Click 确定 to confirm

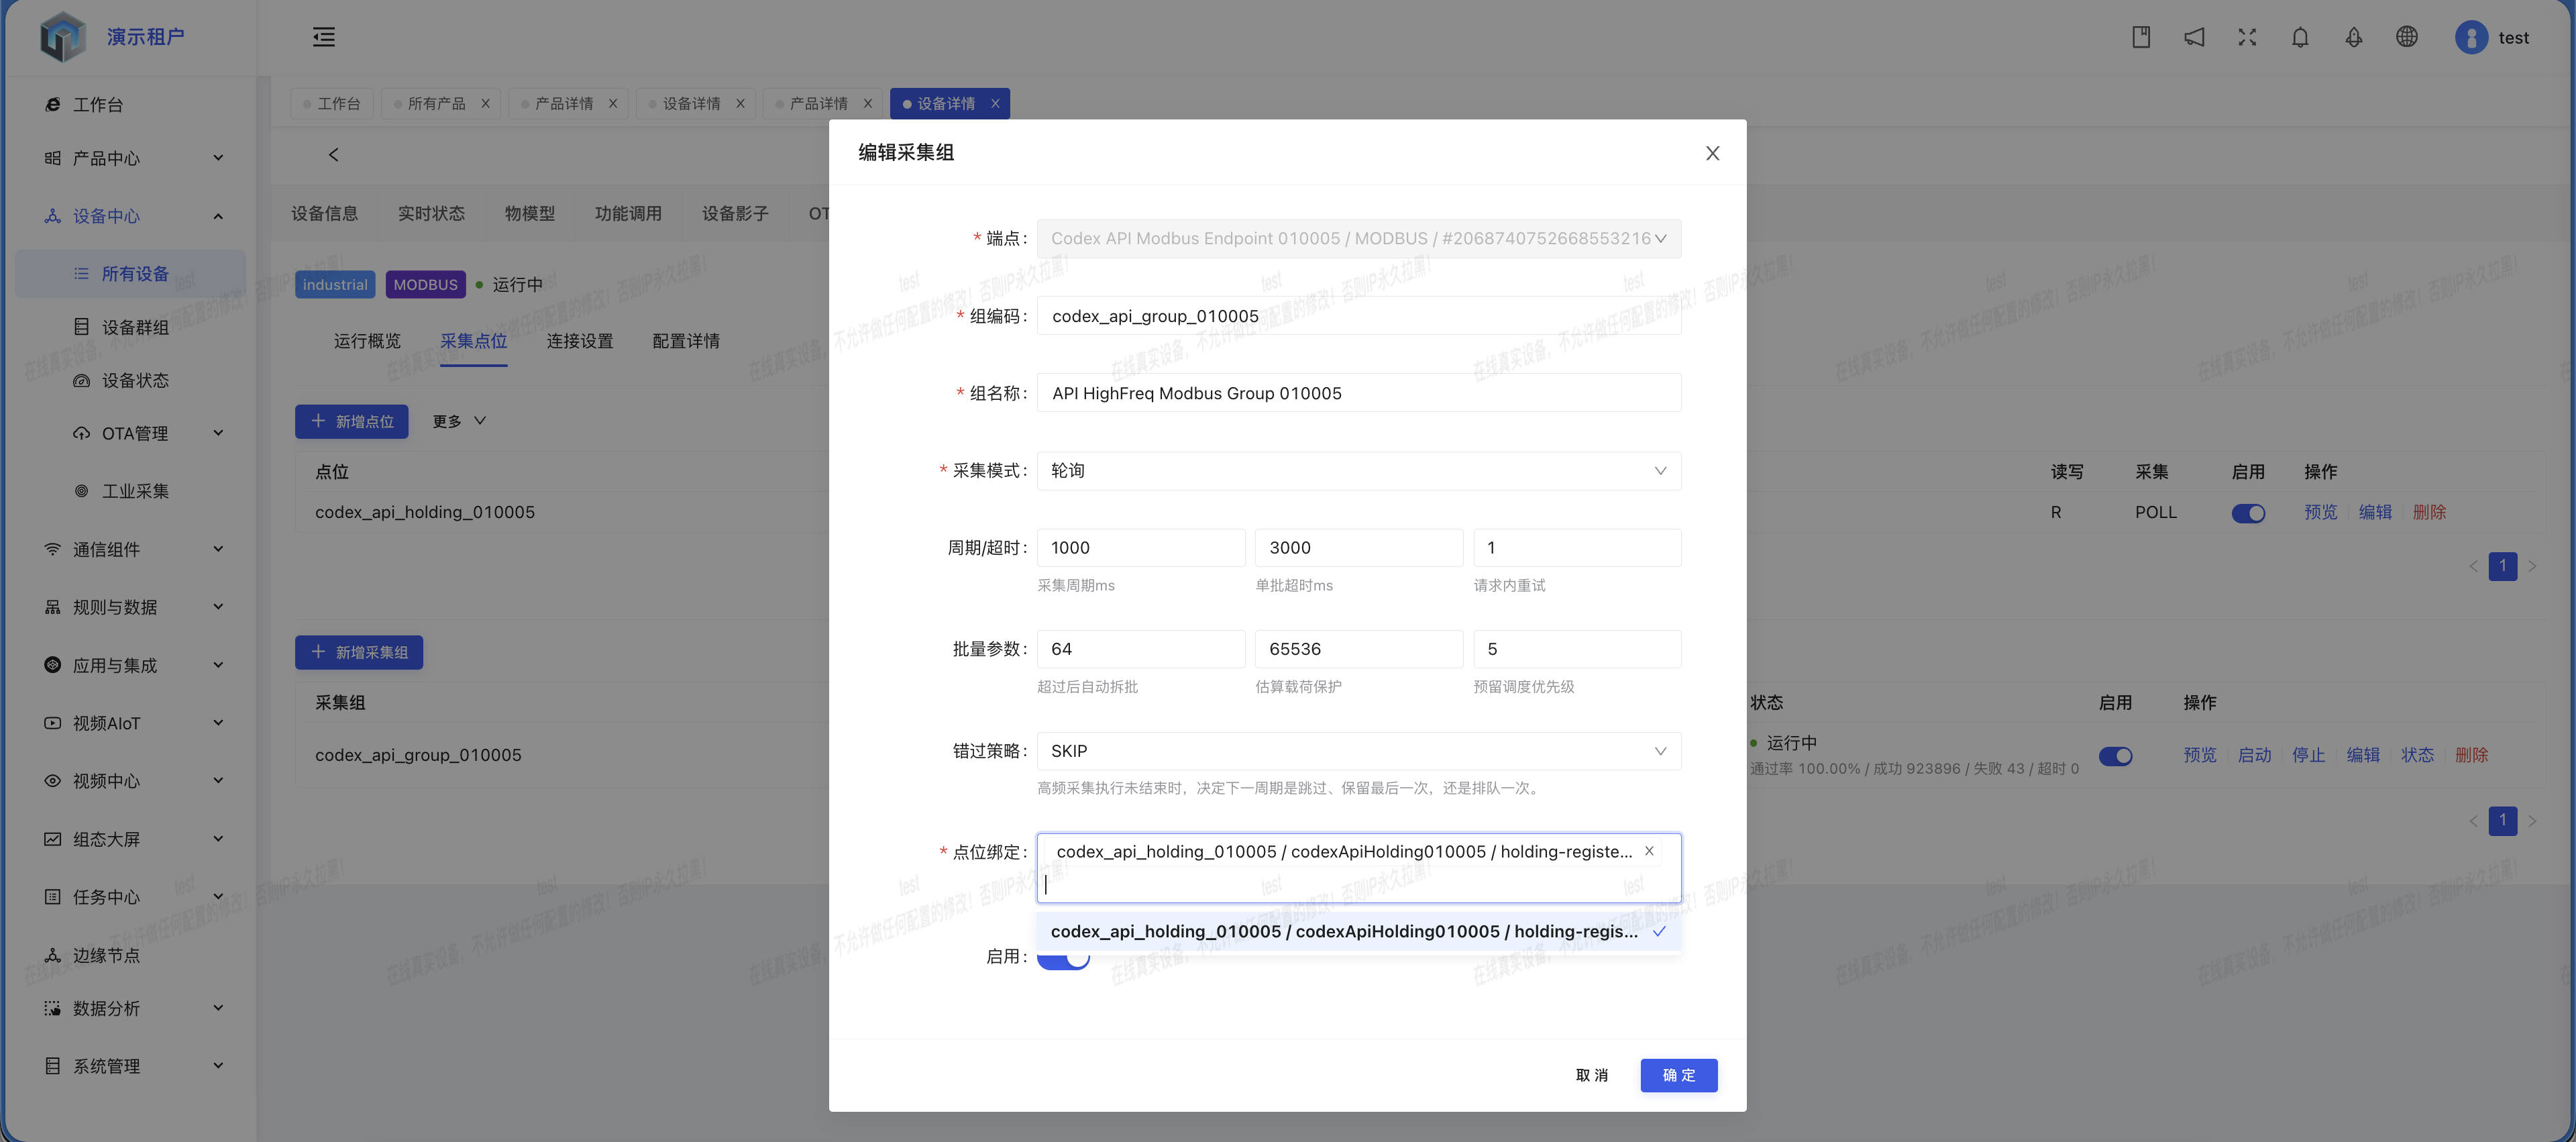pos(1679,1075)
